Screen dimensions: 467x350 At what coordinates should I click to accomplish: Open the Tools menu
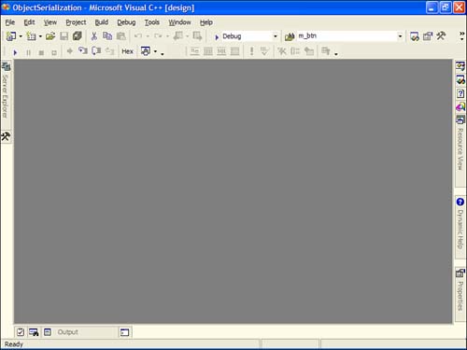[152, 22]
